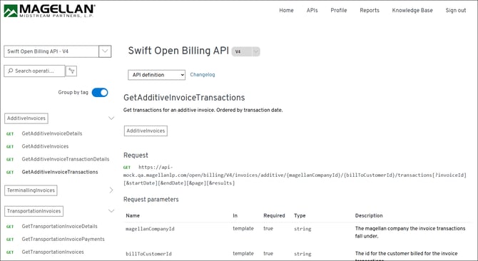Collapse the AdditiveInvoices group chevron

point(111,118)
